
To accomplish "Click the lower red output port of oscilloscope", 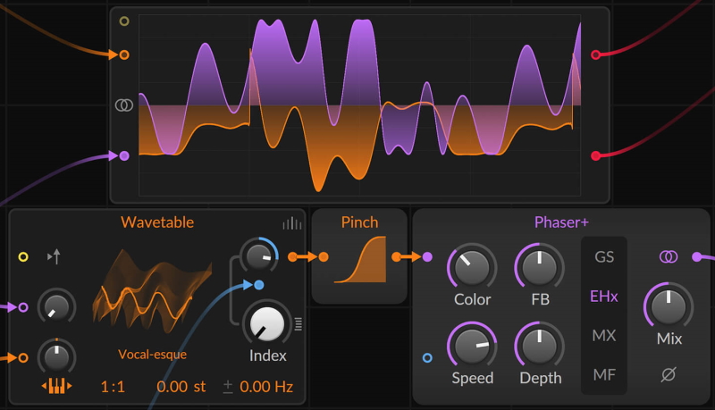I will pyautogui.click(x=595, y=155).
